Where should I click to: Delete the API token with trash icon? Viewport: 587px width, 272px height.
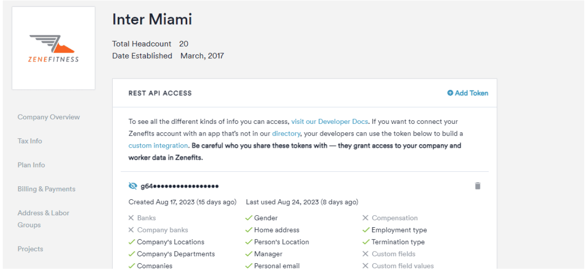pyautogui.click(x=478, y=186)
